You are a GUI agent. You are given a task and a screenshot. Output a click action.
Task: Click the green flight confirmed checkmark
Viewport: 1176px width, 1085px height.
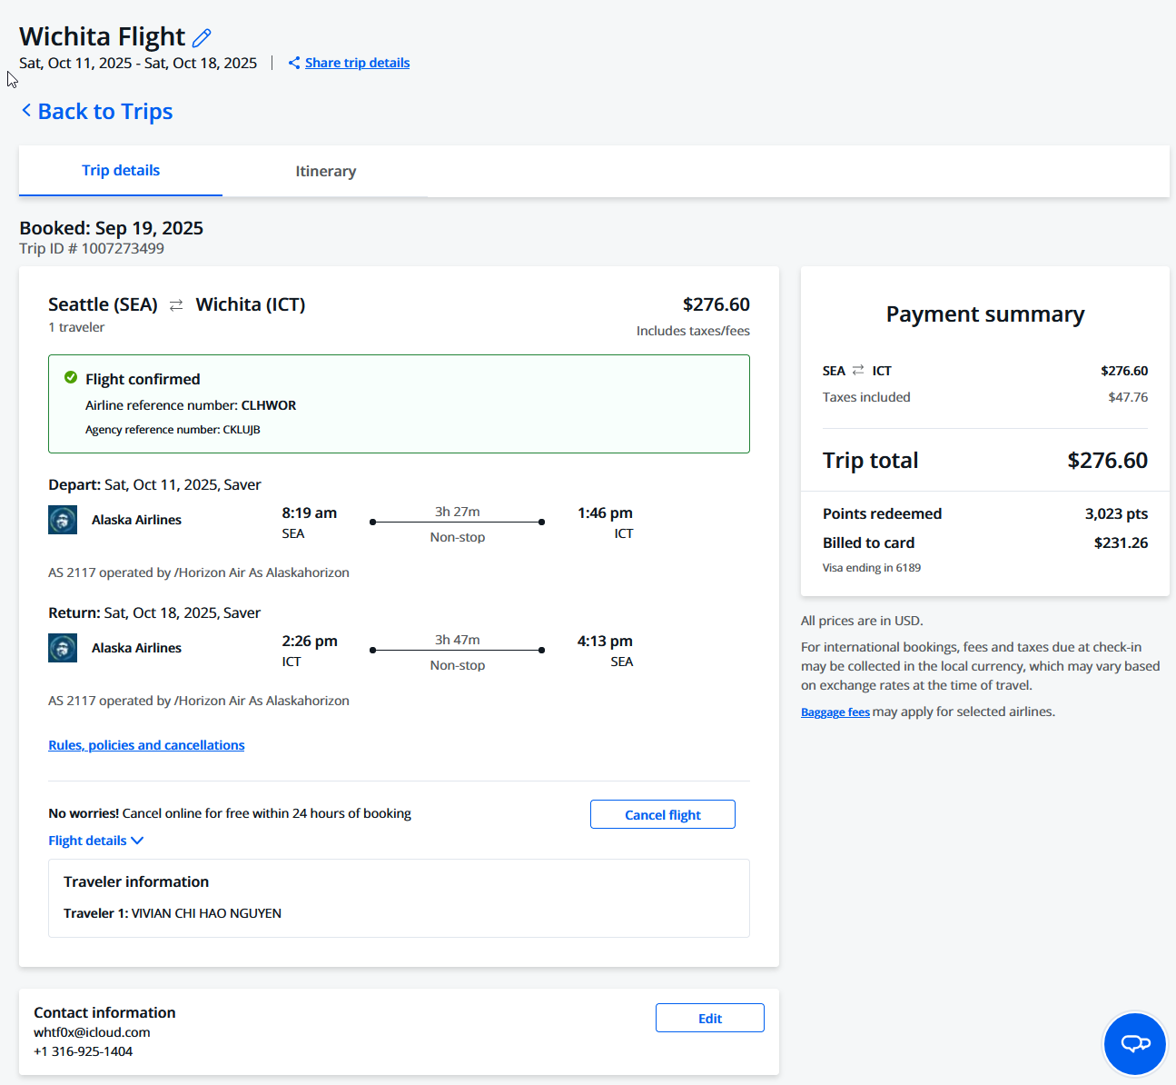coord(71,378)
